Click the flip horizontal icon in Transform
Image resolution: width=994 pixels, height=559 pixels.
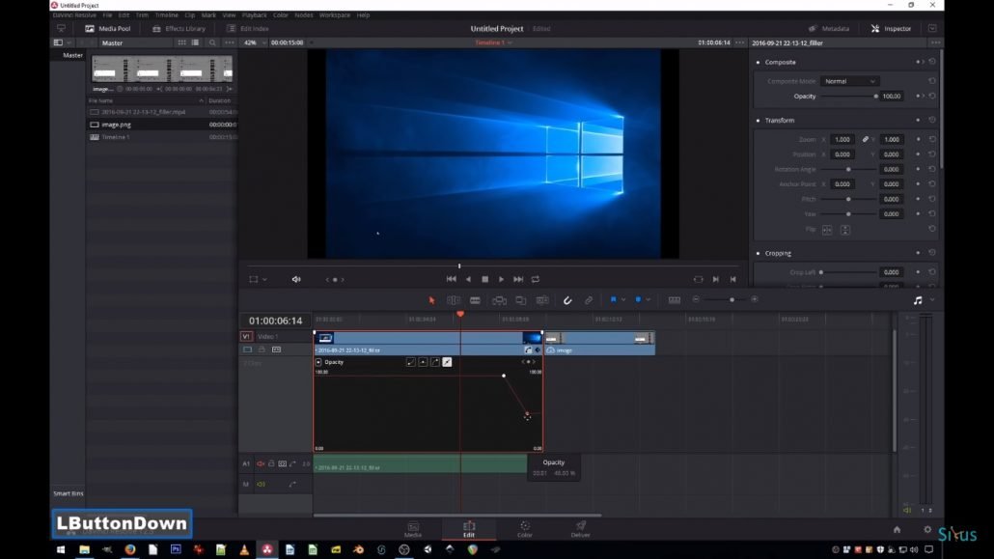[827, 229]
